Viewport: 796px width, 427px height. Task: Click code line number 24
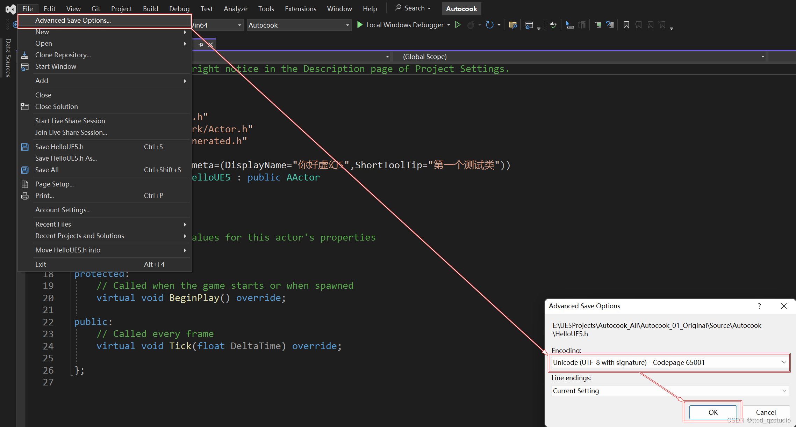click(48, 346)
